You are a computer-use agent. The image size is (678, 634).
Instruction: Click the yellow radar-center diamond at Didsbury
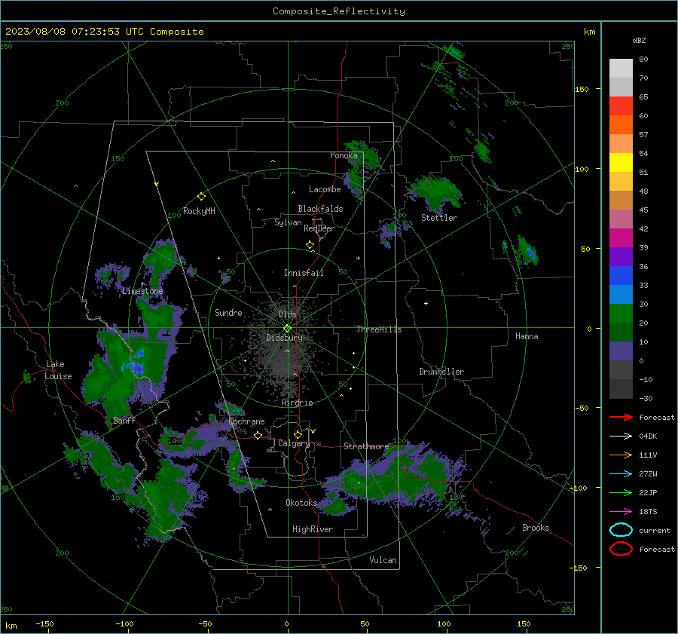(287, 329)
